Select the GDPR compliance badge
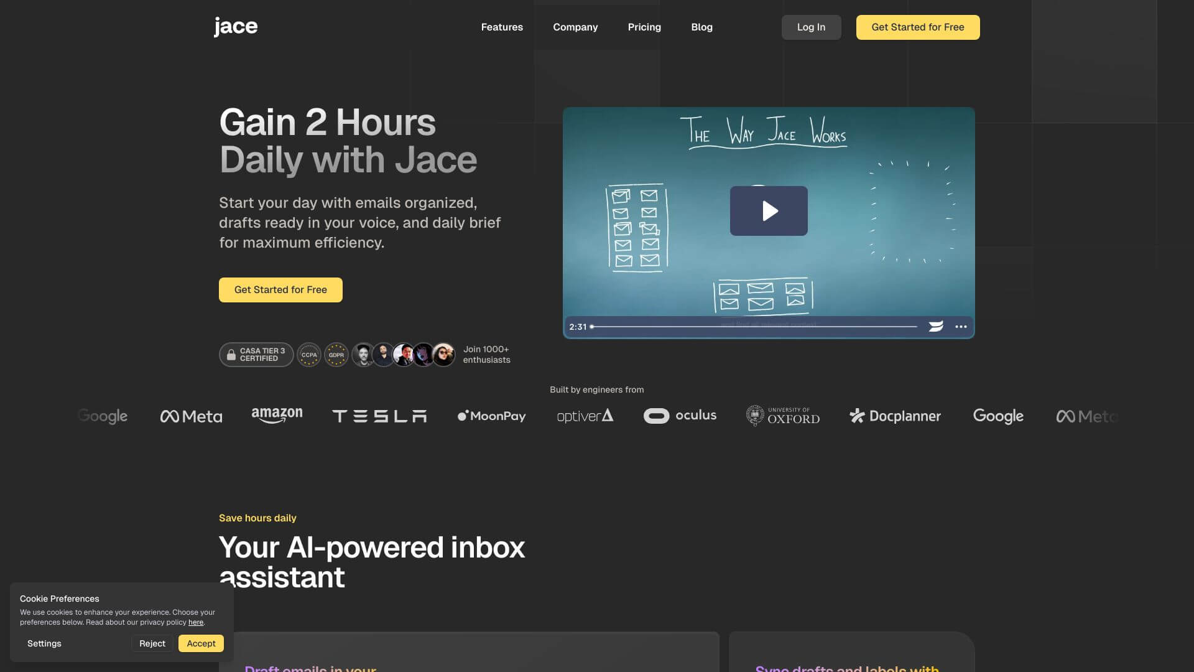This screenshot has height=672, width=1194. coord(336,355)
